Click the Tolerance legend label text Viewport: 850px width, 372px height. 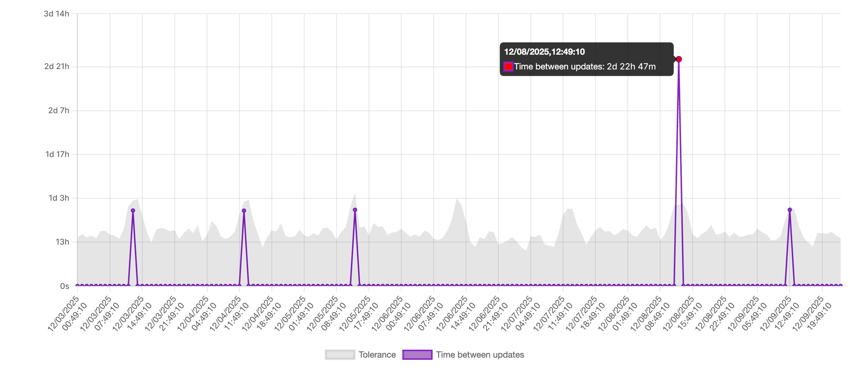pyautogui.click(x=377, y=355)
